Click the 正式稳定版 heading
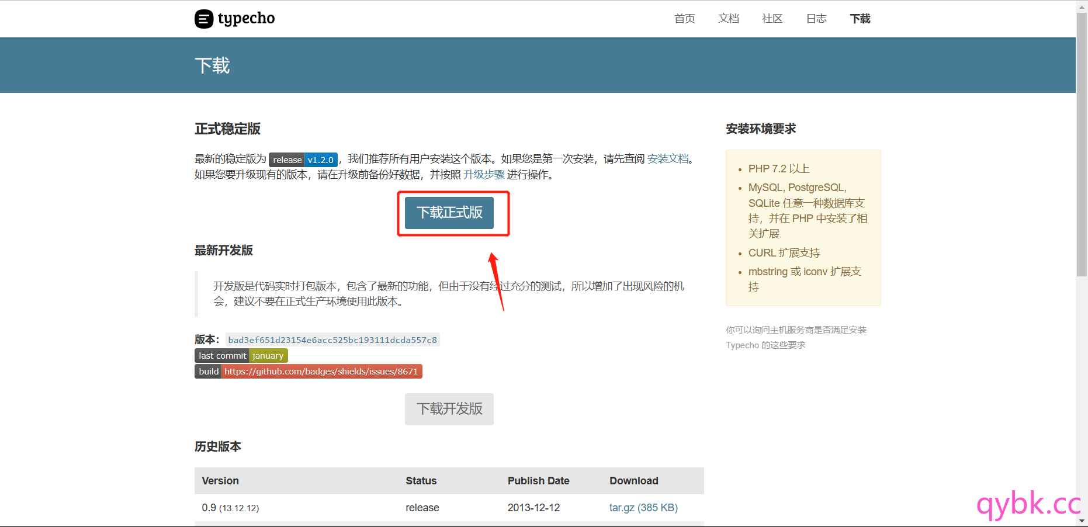This screenshot has height=527, width=1088. [x=227, y=129]
